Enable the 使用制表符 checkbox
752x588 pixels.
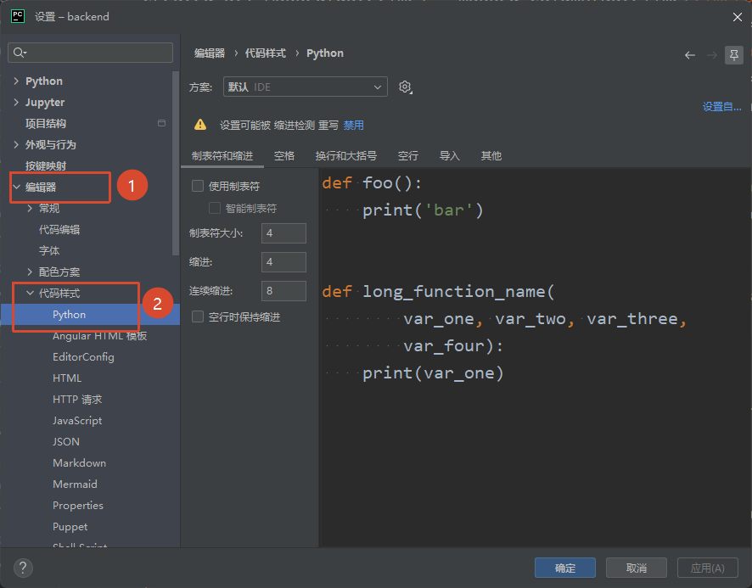(x=198, y=186)
